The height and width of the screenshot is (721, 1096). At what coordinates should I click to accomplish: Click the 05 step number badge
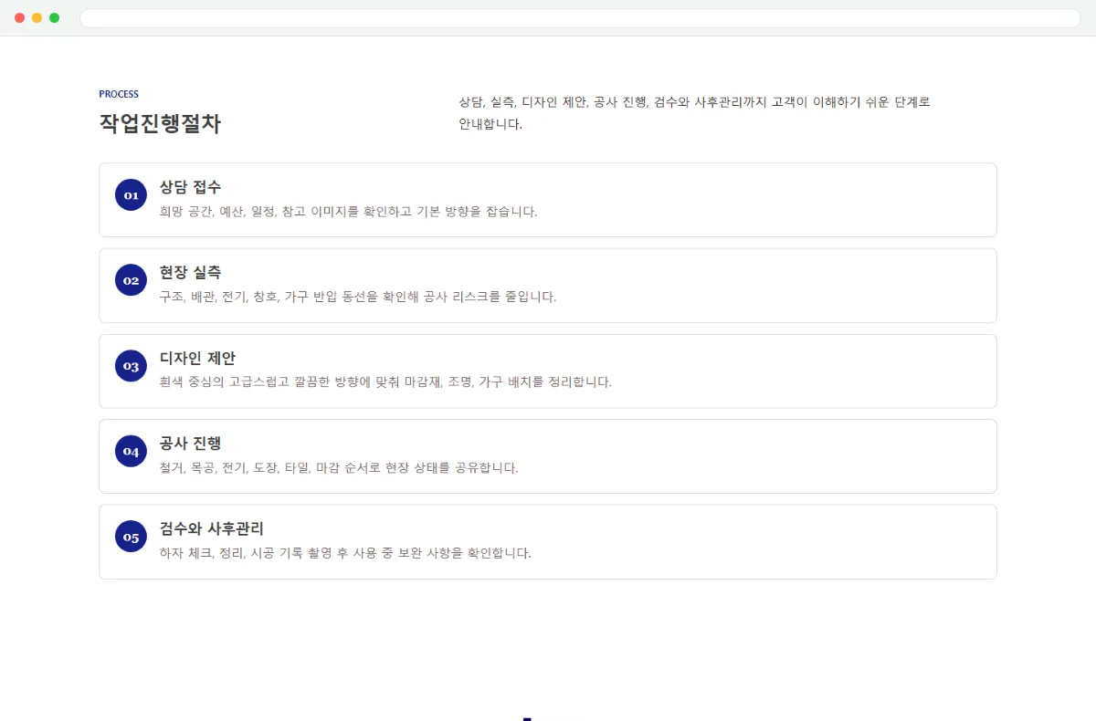coord(131,537)
